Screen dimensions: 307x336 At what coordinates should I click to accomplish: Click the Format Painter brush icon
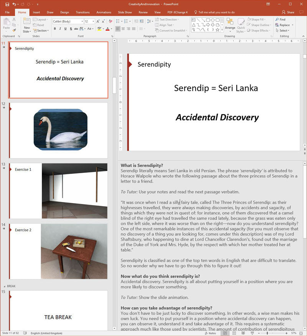click(14, 30)
